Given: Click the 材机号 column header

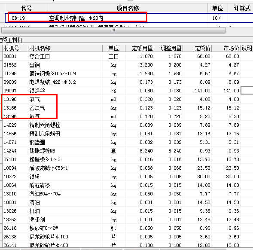Looking at the screenshot, I should click(x=11, y=48).
